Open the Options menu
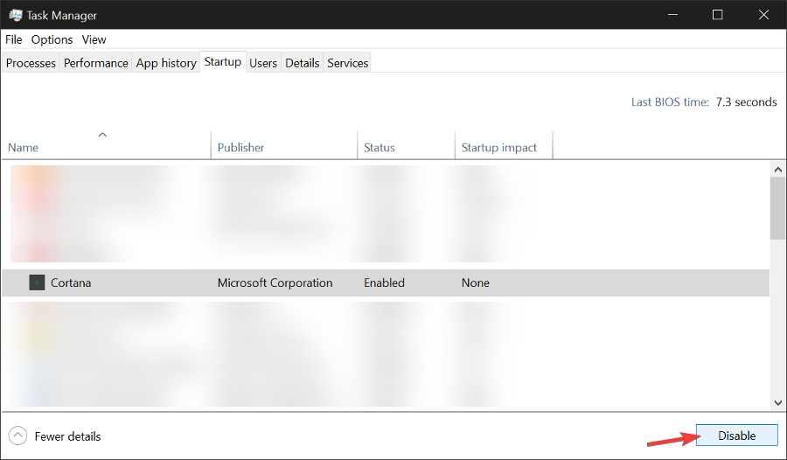This screenshot has width=787, height=460. (52, 39)
